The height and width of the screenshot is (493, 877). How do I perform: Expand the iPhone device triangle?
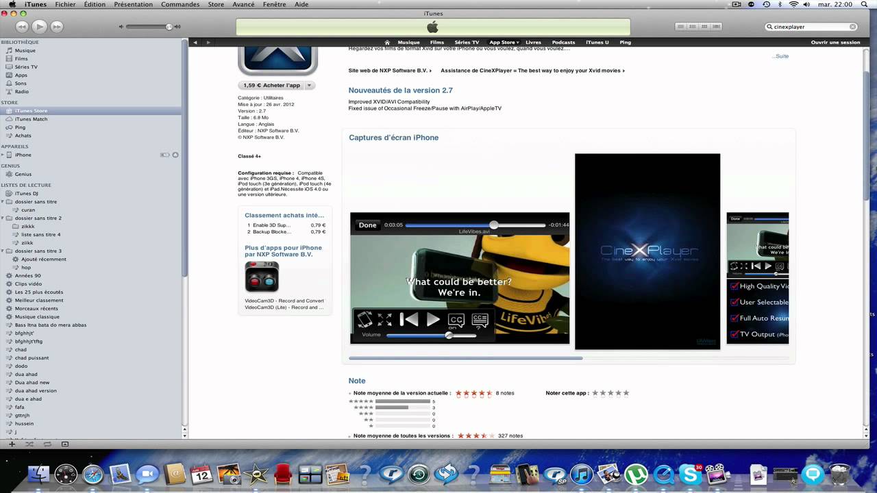[3, 155]
